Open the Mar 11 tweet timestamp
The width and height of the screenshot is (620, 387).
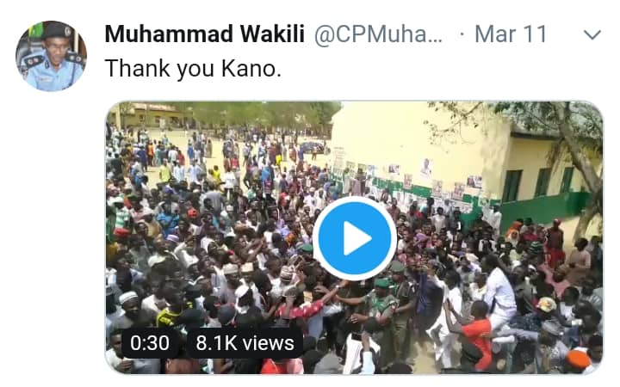[511, 34]
